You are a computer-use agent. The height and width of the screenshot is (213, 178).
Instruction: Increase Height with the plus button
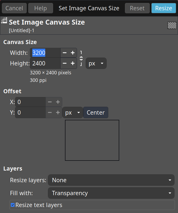(x=73, y=63)
